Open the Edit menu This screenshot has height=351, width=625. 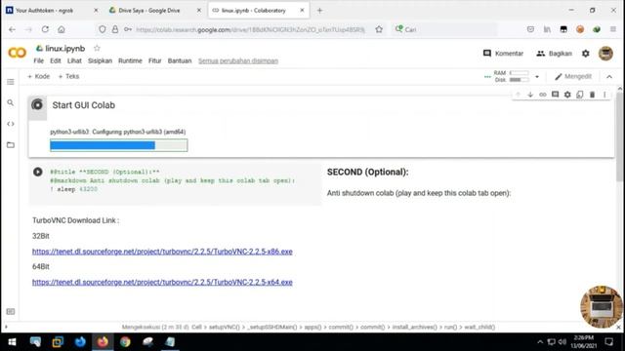click(56, 60)
